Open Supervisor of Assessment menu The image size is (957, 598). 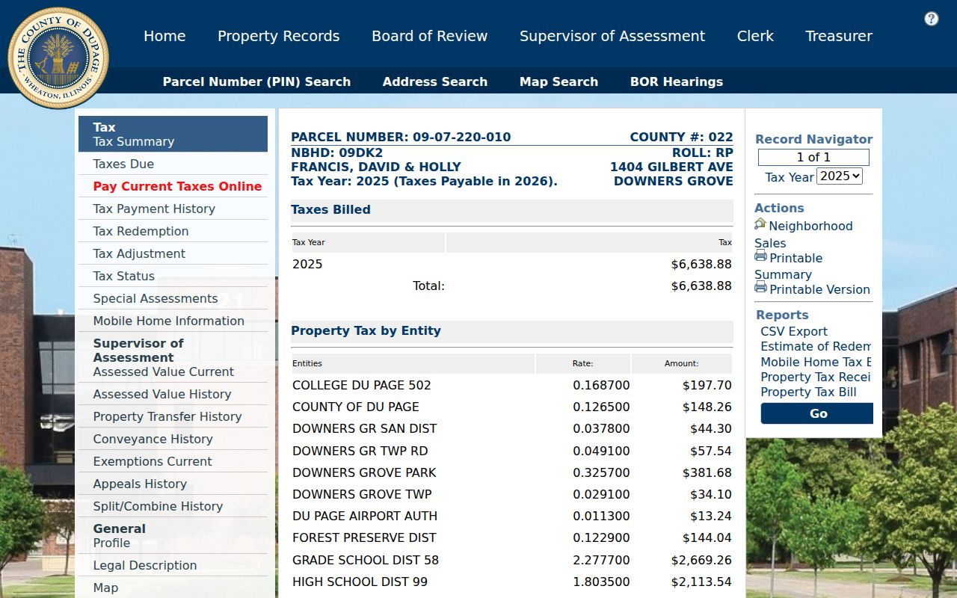coord(612,36)
